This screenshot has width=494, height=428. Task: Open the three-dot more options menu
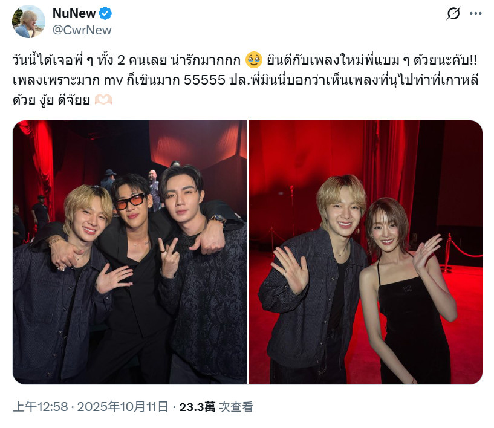[475, 13]
